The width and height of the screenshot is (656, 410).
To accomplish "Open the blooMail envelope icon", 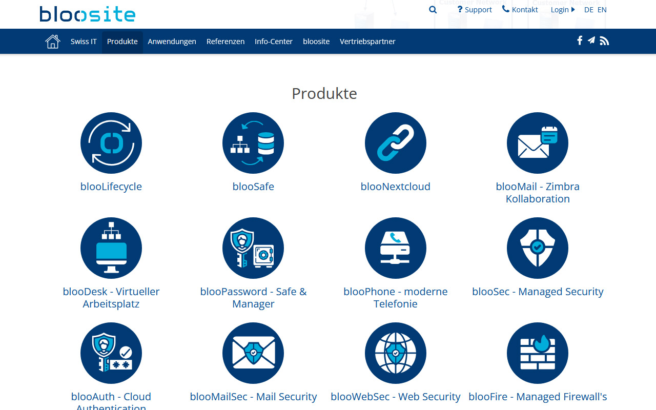I will point(538,143).
